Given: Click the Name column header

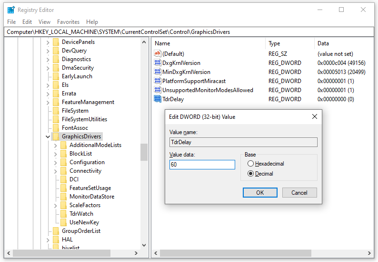Looking at the screenshot, I should [209, 43].
